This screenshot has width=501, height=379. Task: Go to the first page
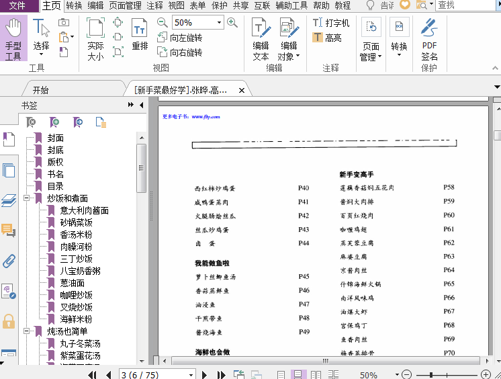click(x=92, y=374)
